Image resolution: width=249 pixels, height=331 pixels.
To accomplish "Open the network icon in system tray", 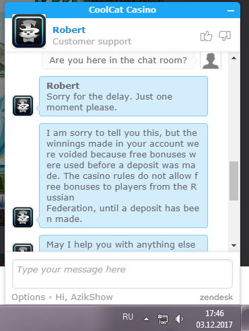I will click(x=163, y=319).
